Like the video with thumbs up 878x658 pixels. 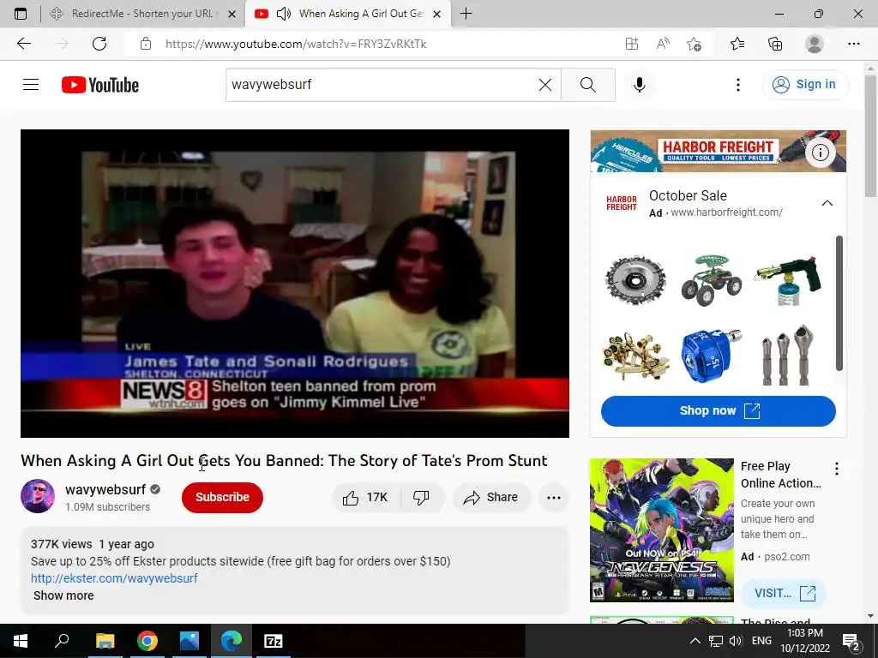coord(365,498)
